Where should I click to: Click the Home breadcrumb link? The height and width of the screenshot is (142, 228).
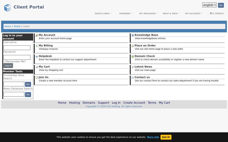pyautogui.click(x=7, y=27)
